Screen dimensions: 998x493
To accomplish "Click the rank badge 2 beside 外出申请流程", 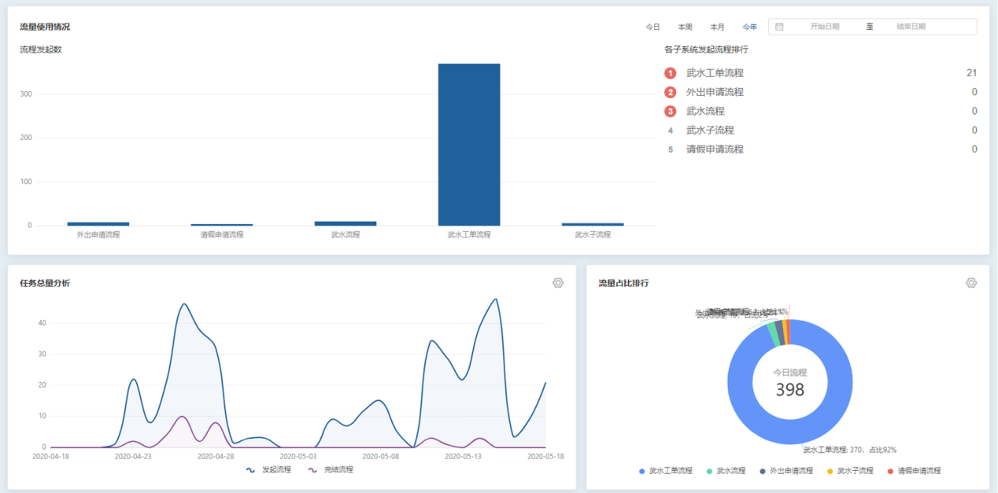I will (x=671, y=92).
